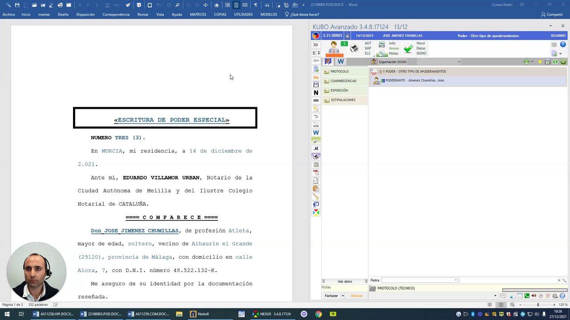
Task: Open the dropdown arrow next to Facturar
Action: [343, 296]
